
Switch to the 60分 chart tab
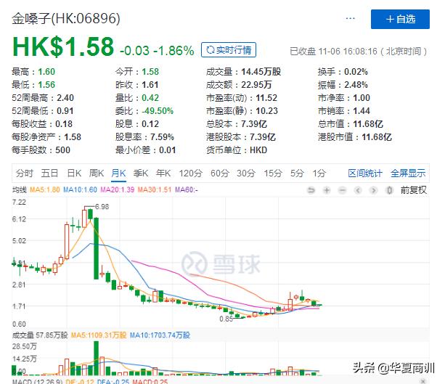[x=220, y=173]
